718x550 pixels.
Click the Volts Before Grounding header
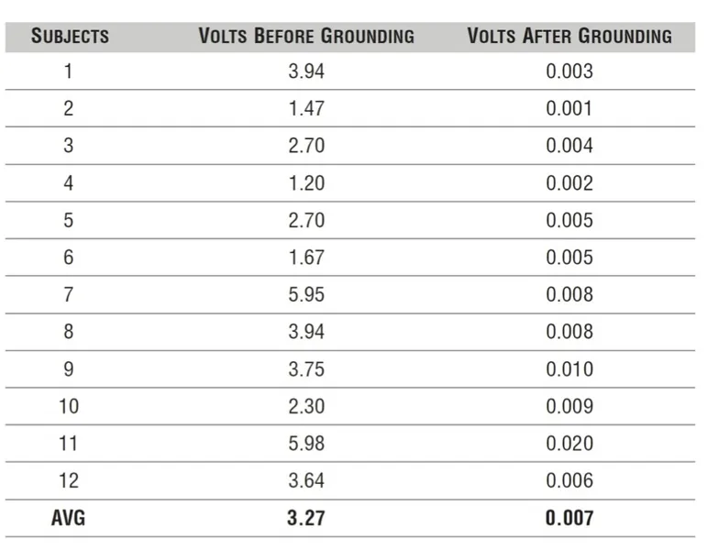306,37
